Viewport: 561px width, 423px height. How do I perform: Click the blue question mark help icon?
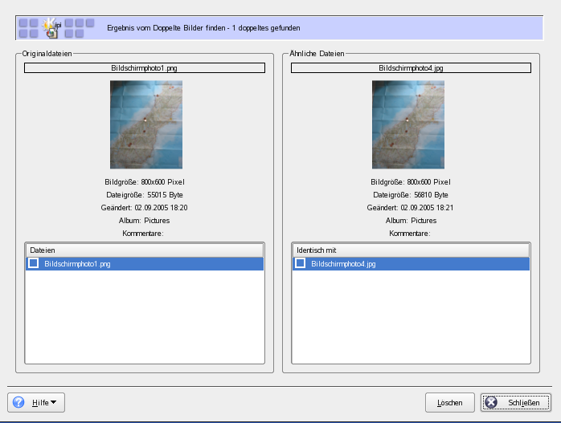(x=19, y=402)
